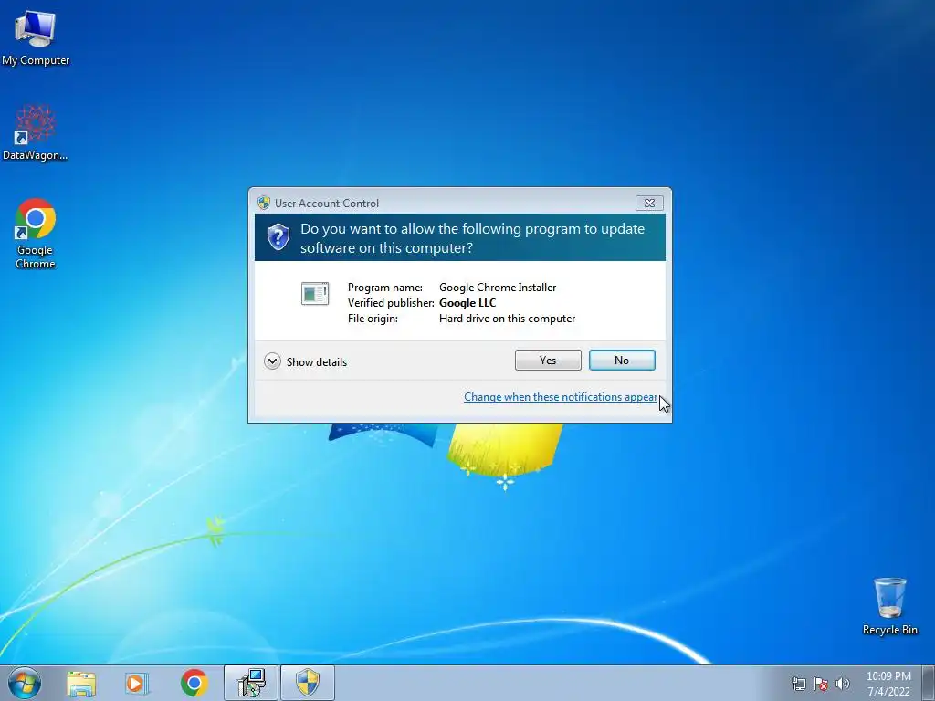The height and width of the screenshot is (701, 935).
Task: Open the Action Center flag tray icon
Action: (821, 684)
